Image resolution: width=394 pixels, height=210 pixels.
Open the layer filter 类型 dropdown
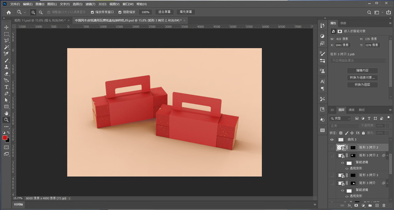(x=340, y=118)
